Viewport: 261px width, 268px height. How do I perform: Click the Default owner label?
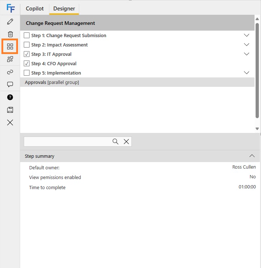tap(44, 167)
